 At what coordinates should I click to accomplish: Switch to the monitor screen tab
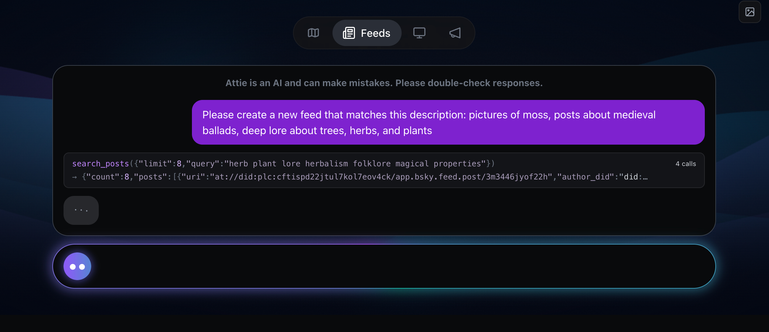tap(419, 33)
